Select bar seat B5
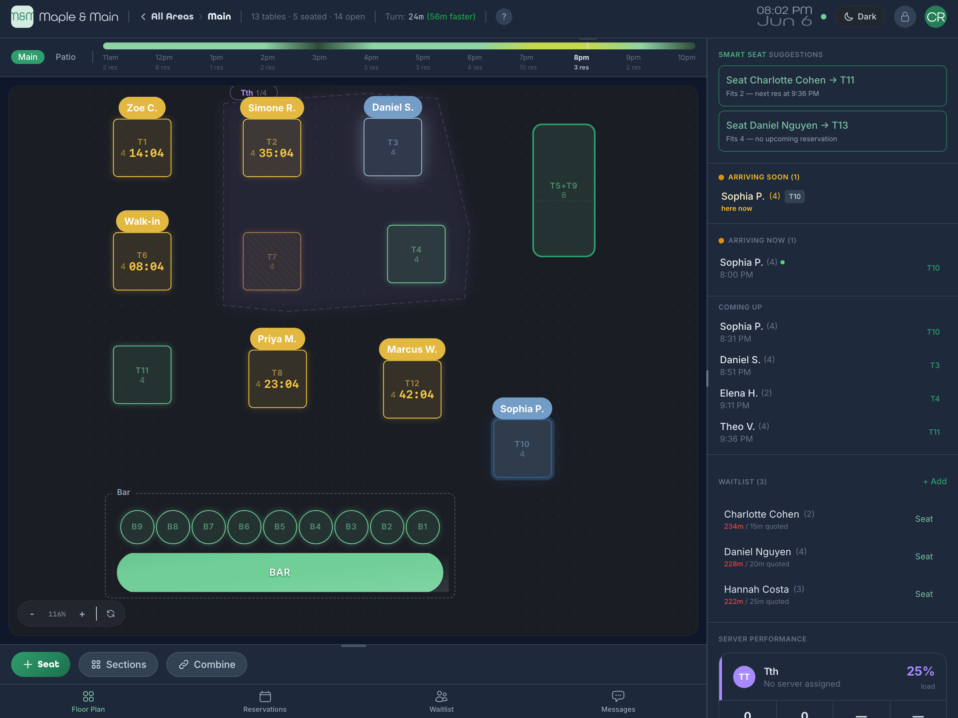 280,527
